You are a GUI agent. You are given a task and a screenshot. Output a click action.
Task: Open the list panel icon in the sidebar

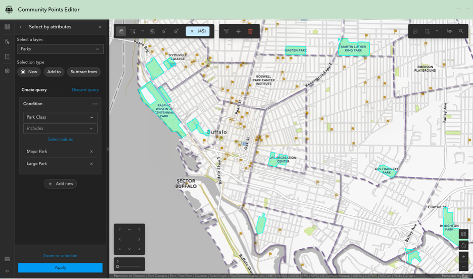point(7,57)
